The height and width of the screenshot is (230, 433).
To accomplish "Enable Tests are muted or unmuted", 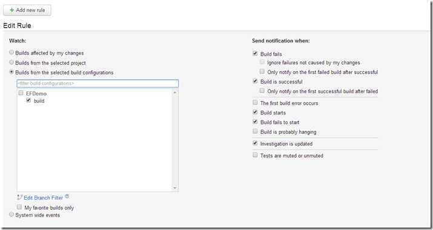I will pyautogui.click(x=255, y=155).
